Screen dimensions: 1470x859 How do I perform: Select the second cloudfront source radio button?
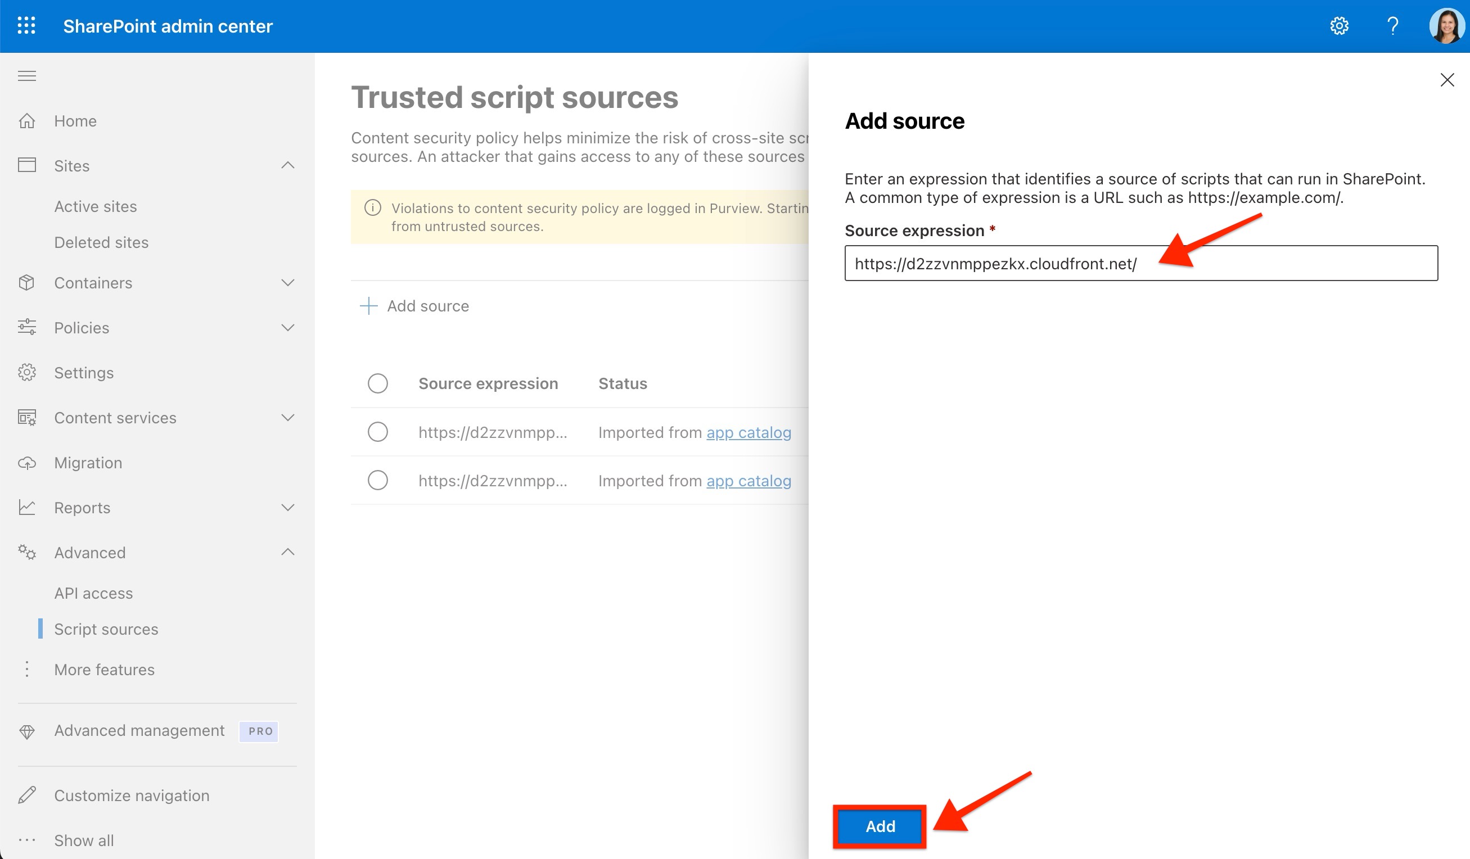(378, 480)
